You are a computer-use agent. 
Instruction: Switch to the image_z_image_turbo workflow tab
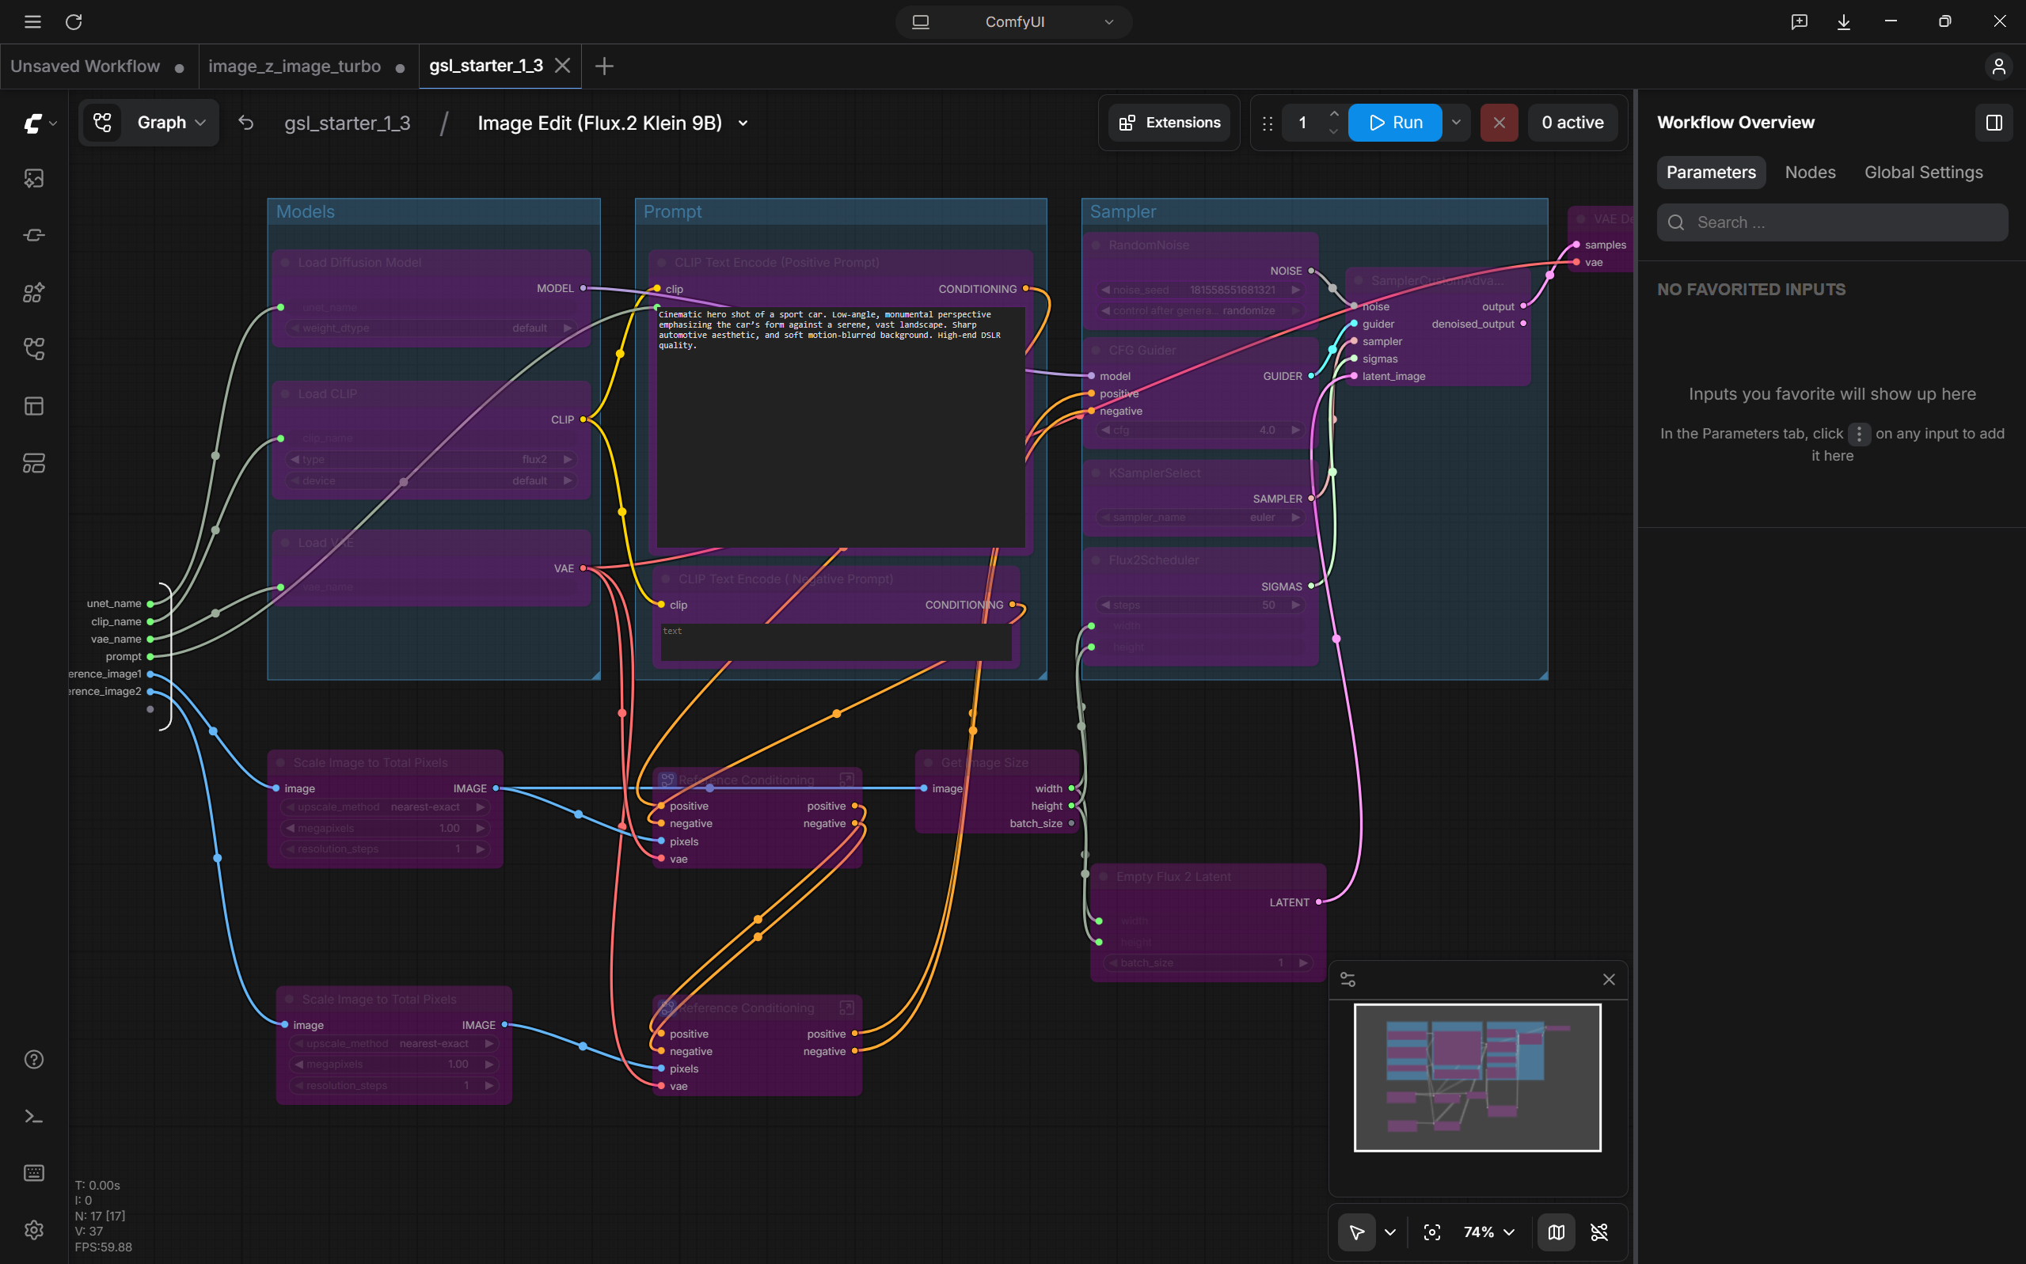pyautogui.click(x=295, y=66)
